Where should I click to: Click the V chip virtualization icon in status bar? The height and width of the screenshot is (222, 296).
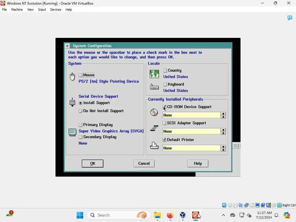[268, 205]
